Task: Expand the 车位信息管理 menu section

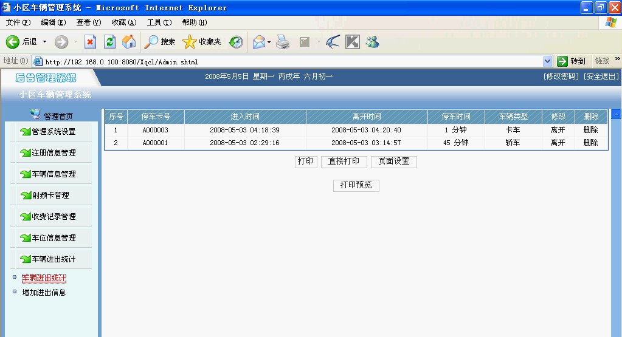Action: point(54,237)
